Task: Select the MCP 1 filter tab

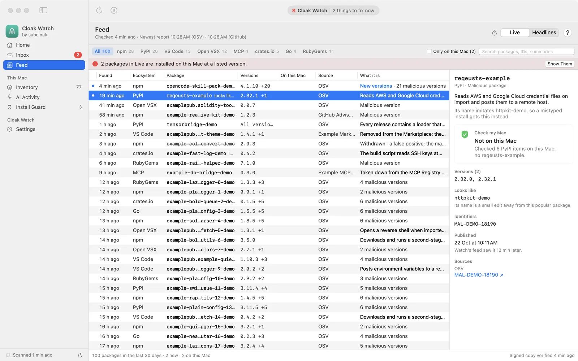Action: click(241, 52)
